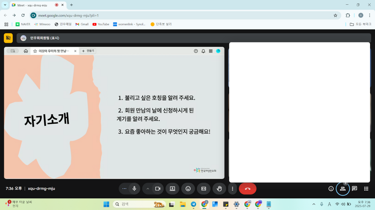Image resolution: width=375 pixels, height=210 pixels.
Task: Click the apps grid icon in shared presentation
Action: point(211,51)
